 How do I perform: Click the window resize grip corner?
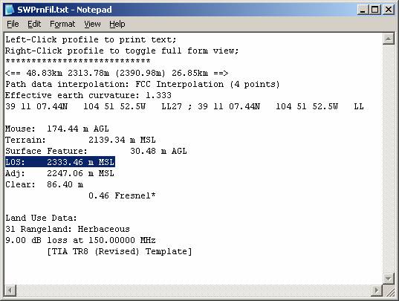point(389,291)
